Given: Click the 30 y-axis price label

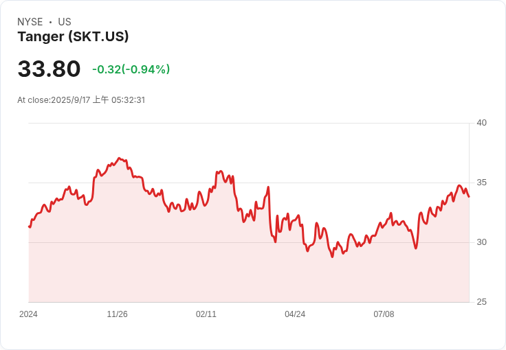Looking at the screenshot, I should [x=481, y=242].
